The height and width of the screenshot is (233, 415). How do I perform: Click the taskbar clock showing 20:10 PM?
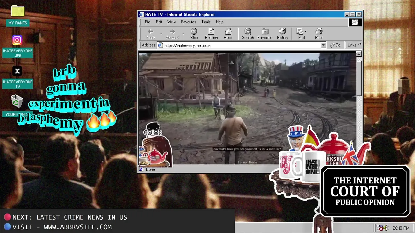pos(401,228)
